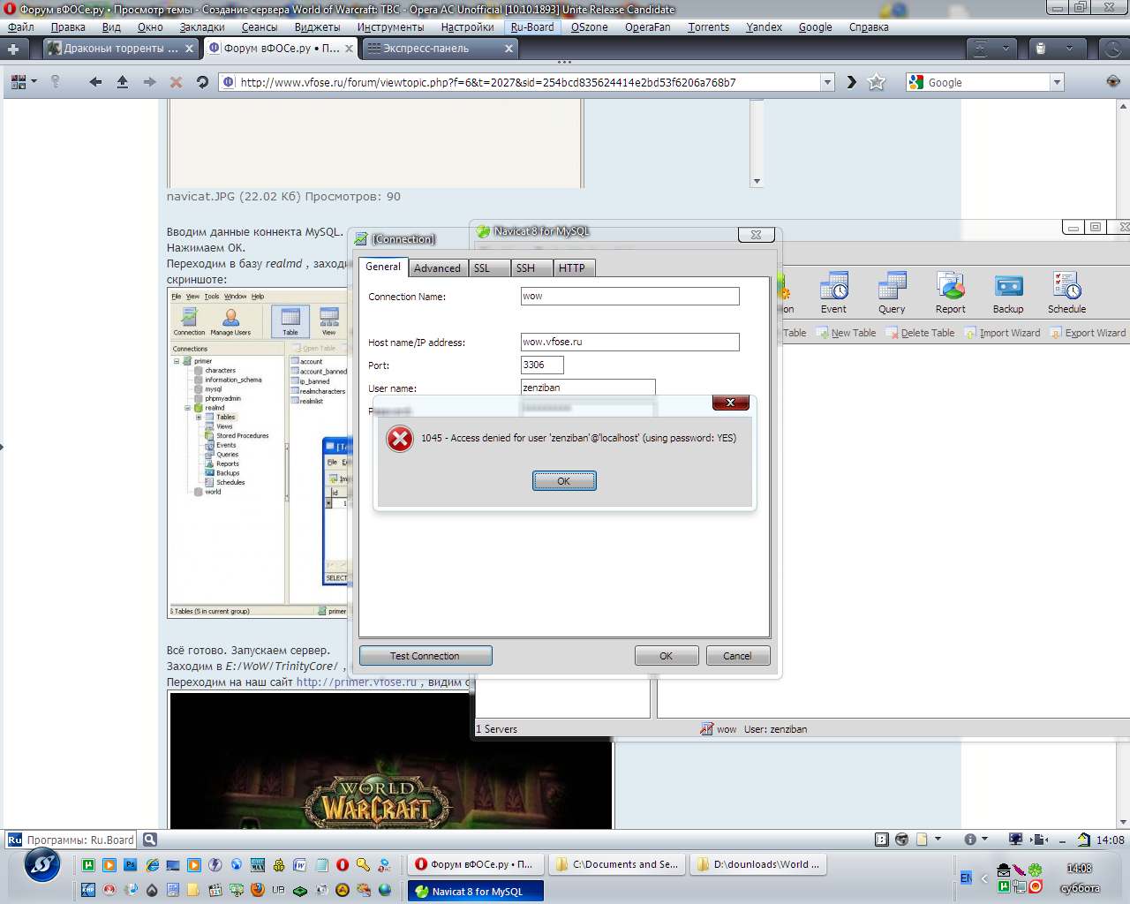Screen dimensions: 1130x904
Task: Open the SSH tab in the connection dialog
Action: [x=525, y=267]
